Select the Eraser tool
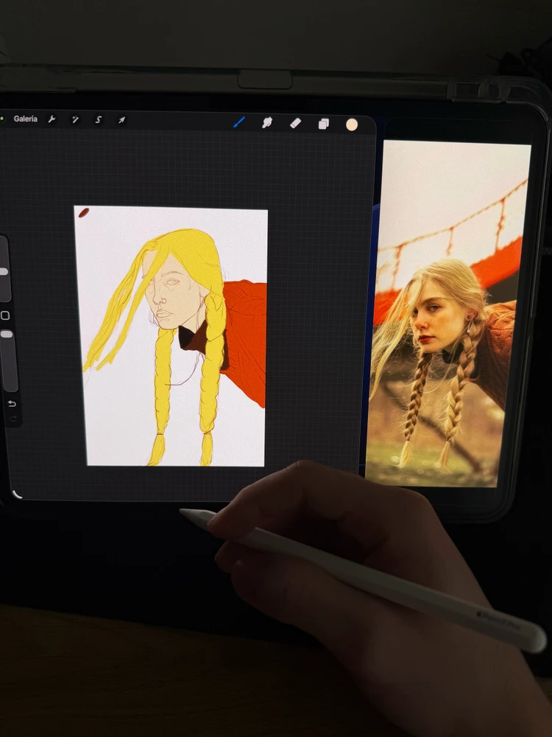The width and height of the screenshot is (552, 737). coord(295,123)
